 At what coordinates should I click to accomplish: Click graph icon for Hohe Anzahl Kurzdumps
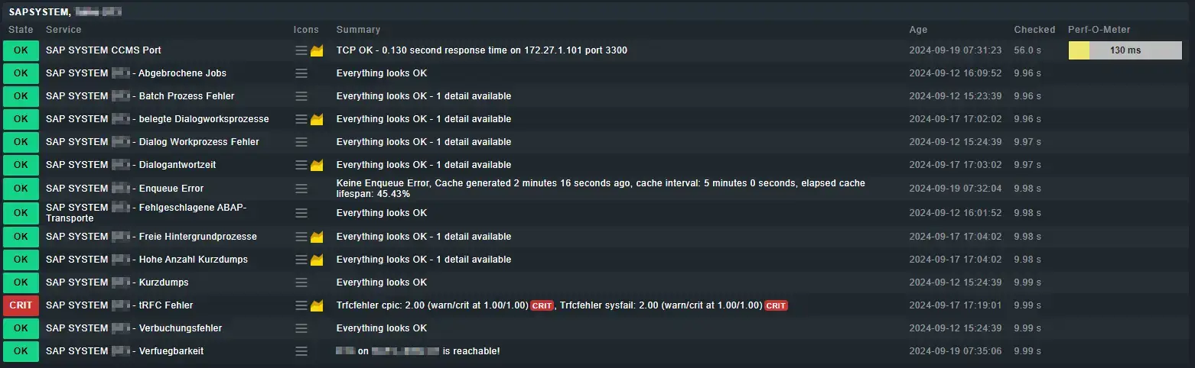(x=317, y=260)
